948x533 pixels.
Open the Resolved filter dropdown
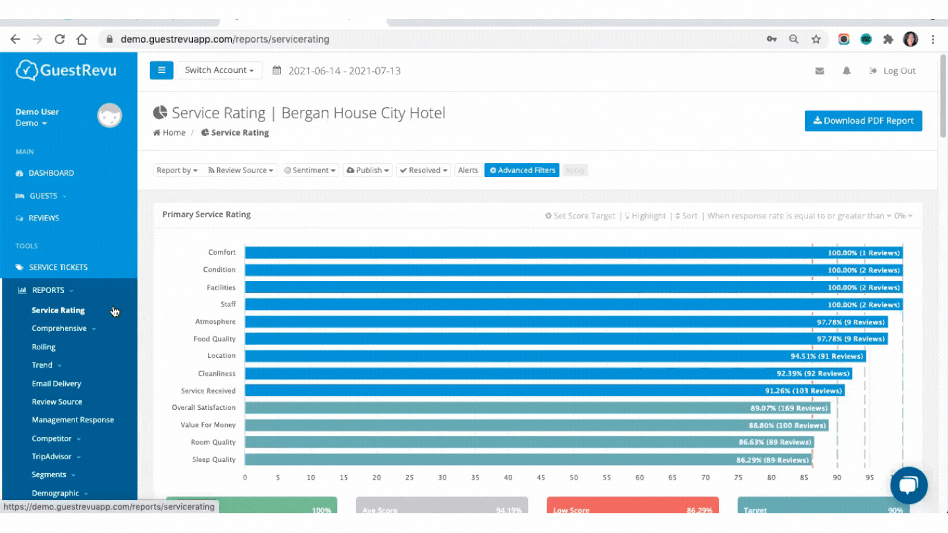coord(424,170)
